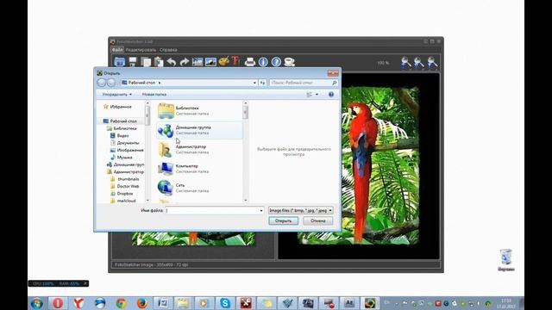Select the thumbnails folder in navigation pane
This screenshot has height=310, width=552.
(x=125, y=179)
